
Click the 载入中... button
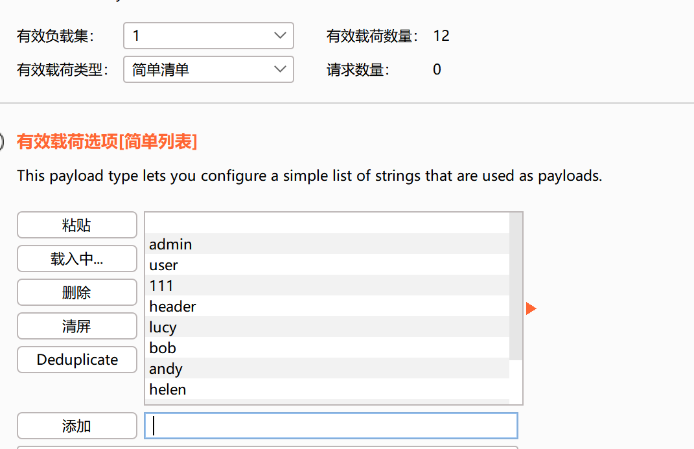(x=76, y=259)
